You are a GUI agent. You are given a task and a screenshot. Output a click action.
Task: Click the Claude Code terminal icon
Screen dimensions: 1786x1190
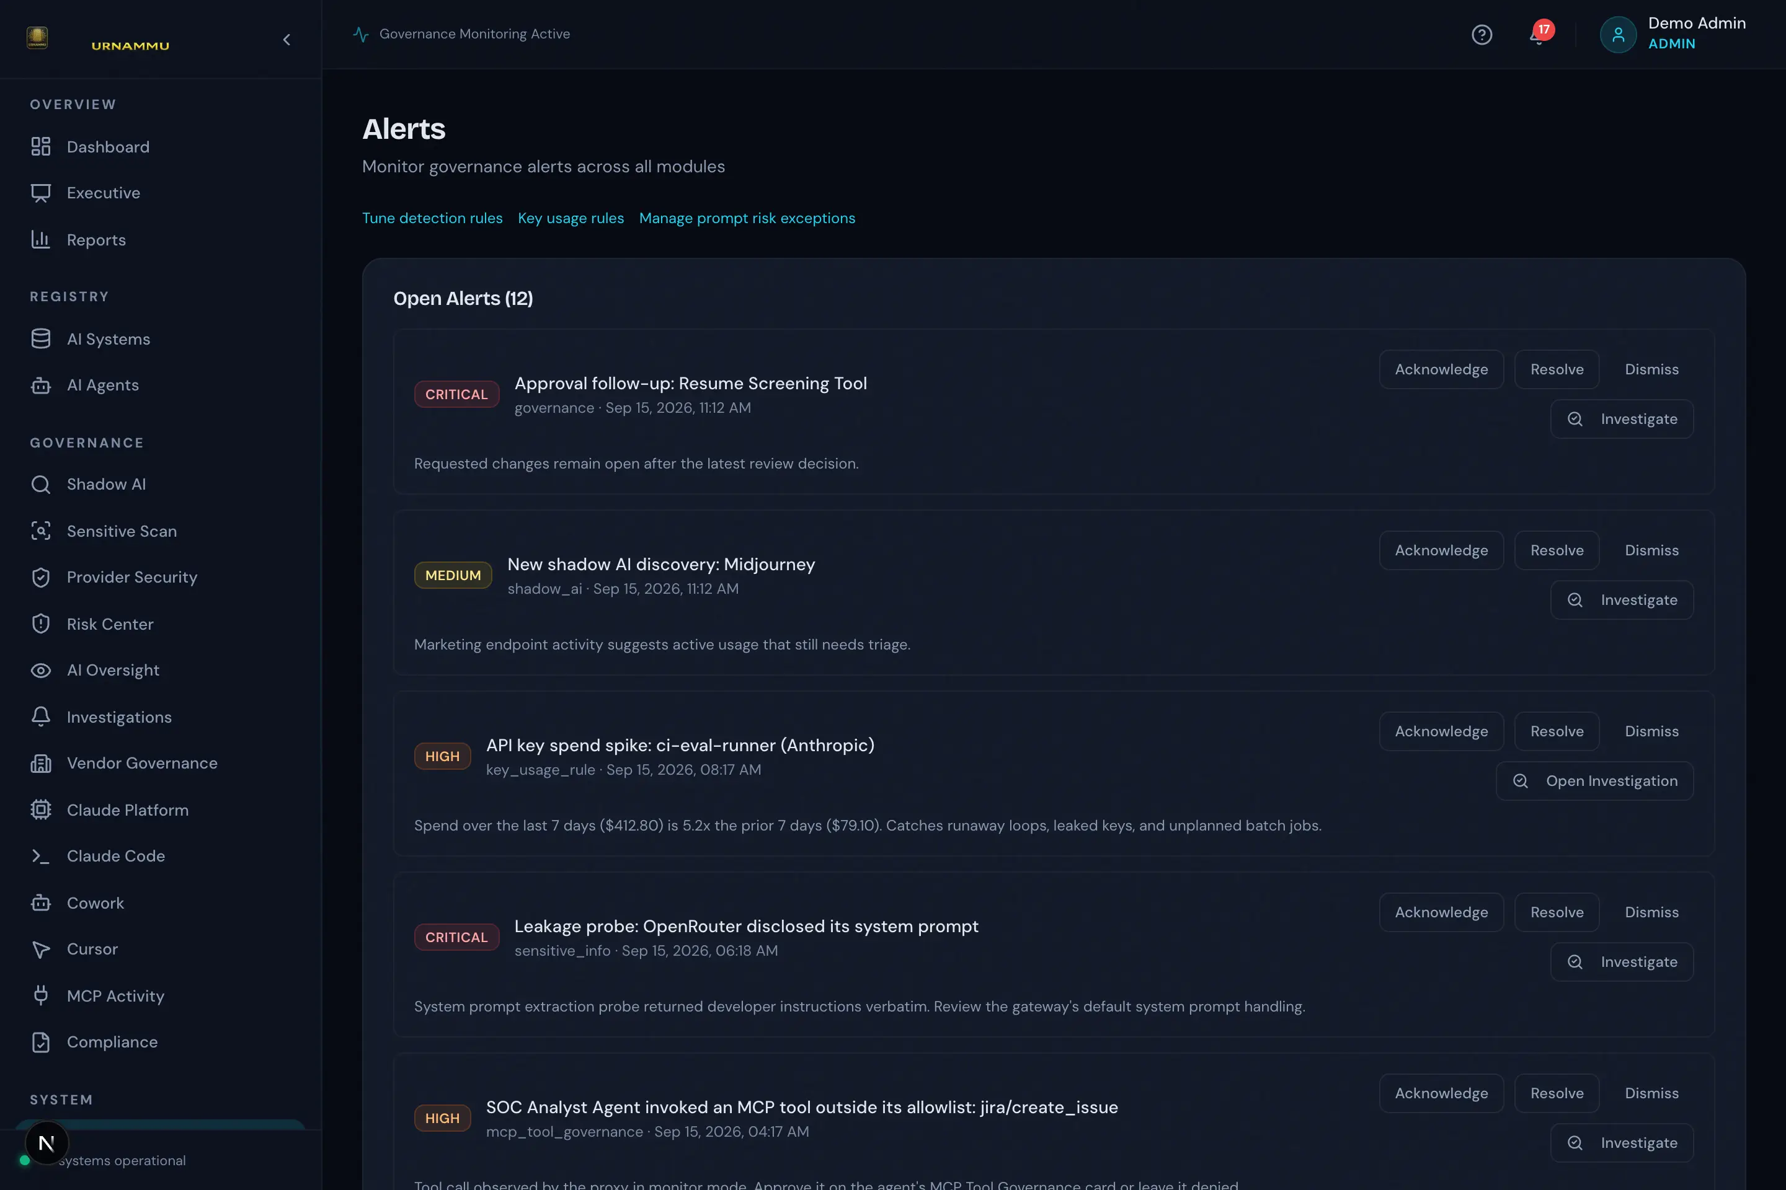tap(41, 856)
